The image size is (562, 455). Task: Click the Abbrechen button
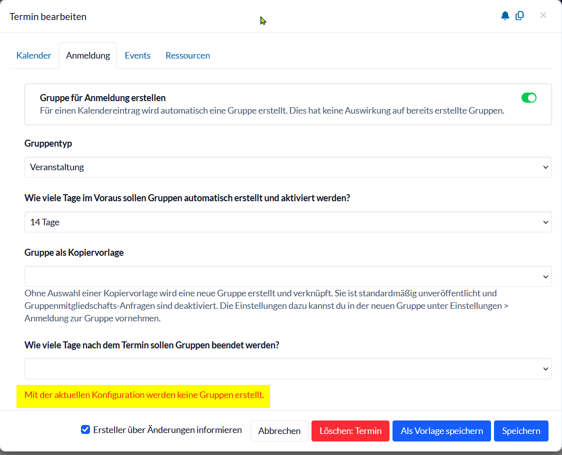pyautogui.click(x=279, y=431)
